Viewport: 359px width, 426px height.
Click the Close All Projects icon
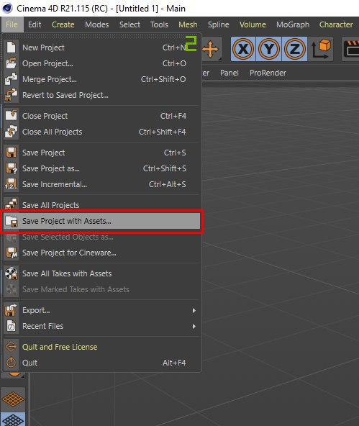pos(11,132)
